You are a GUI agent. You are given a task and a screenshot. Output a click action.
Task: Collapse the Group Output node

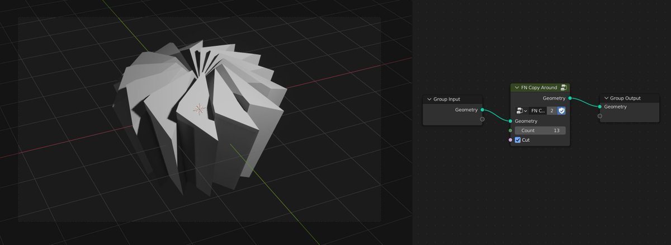click(606, 98)
